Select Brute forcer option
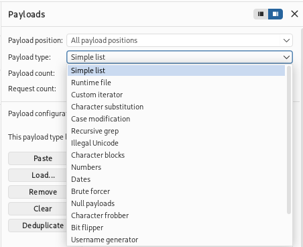 pyautogui.click(x=176, y=191)
